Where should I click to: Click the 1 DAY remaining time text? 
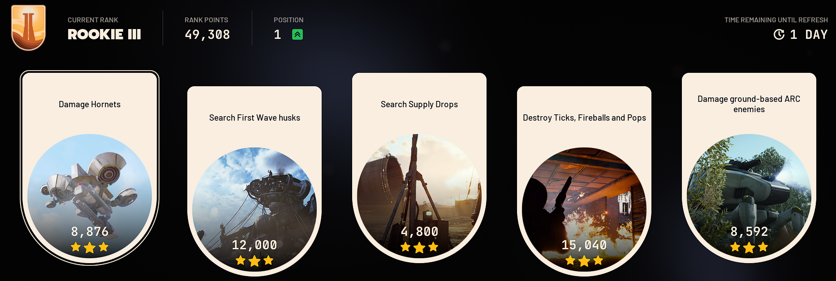809,34
